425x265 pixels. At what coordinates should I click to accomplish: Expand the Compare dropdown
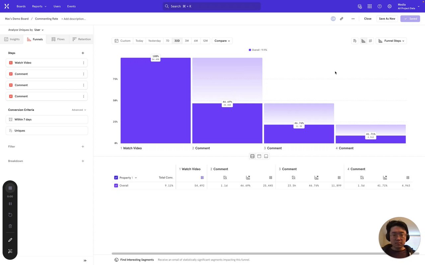(222, 41)
